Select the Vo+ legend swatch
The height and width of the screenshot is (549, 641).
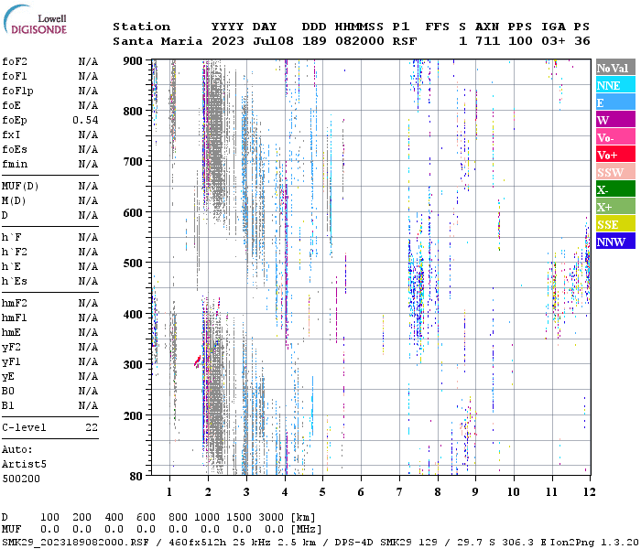(615, 155)
